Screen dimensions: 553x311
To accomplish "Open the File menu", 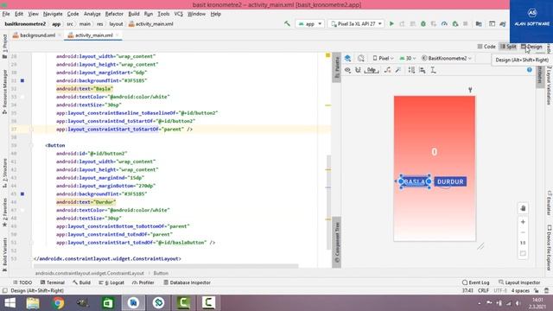I will (x=6, y=14).
